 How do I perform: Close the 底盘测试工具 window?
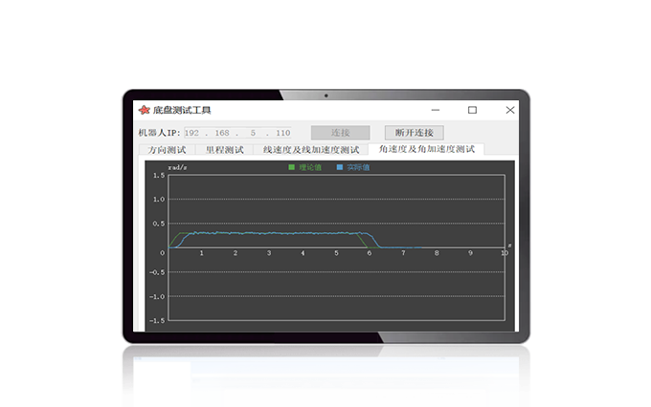(x=505, y=110)
